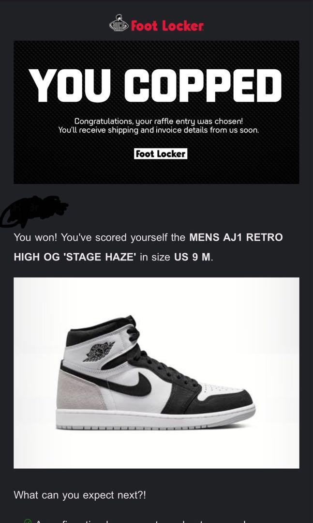
Task: Open the Jordan sneaker product image
Action: (x=156, y=373)
